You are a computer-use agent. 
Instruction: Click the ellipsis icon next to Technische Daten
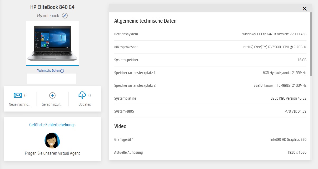(x=62, y=71)
